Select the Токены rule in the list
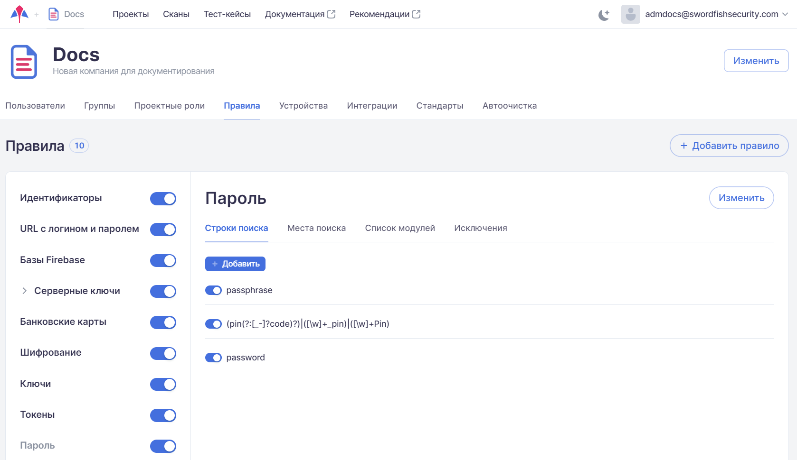The image size is (797, 460). [38, 414]
